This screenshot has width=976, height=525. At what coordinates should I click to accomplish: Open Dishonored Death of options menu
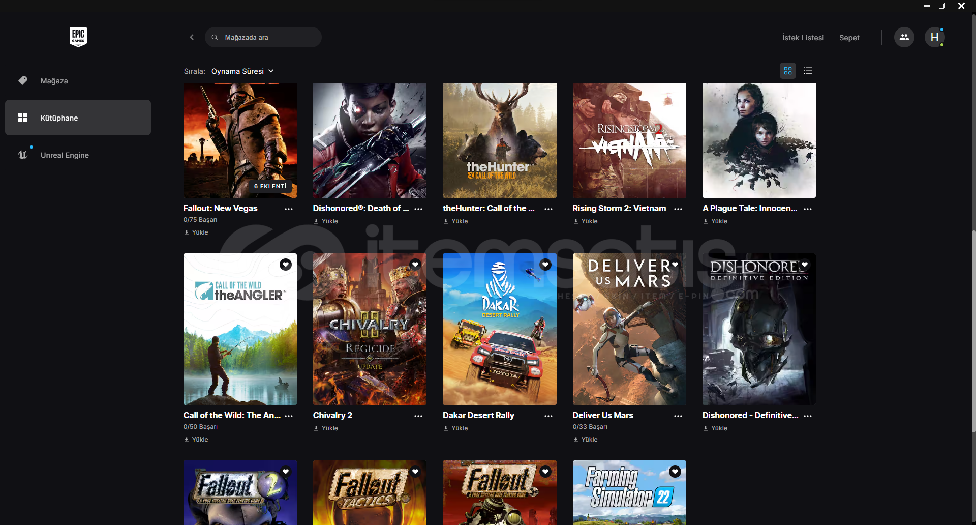(x=418, y=209)
